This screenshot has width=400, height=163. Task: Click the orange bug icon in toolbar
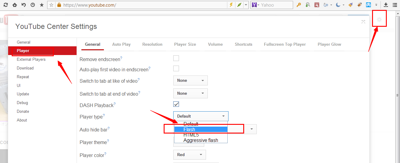[359, 5]
